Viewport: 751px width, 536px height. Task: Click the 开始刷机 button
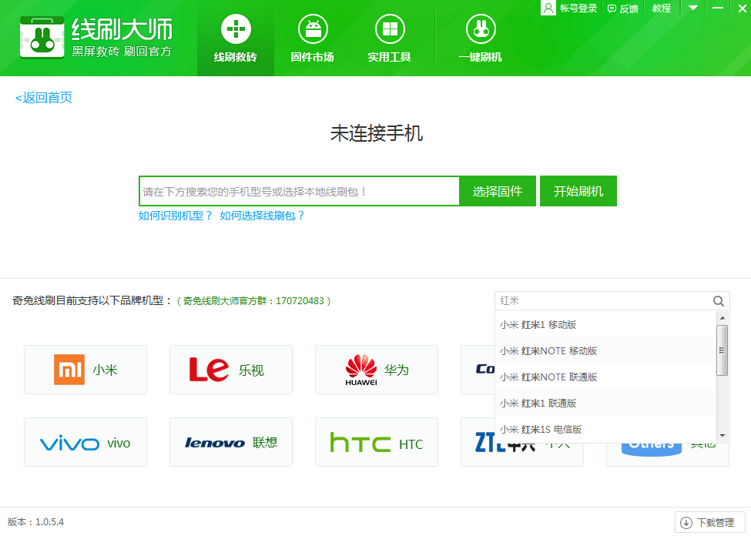coord(578,192)
